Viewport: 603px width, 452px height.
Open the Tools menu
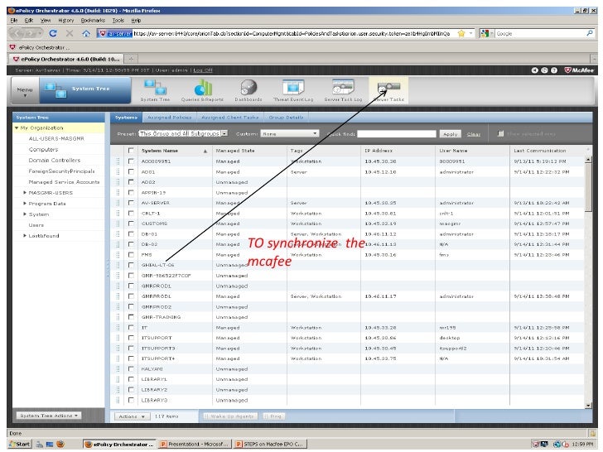[118, 21]
